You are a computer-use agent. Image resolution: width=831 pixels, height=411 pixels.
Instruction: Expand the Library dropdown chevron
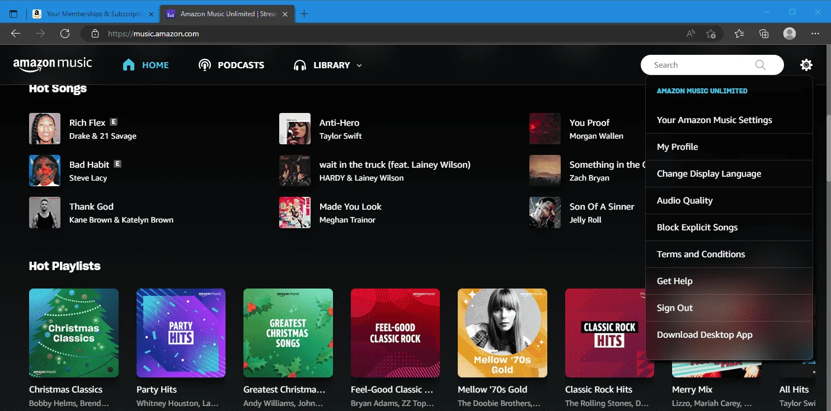click(359, 65)
